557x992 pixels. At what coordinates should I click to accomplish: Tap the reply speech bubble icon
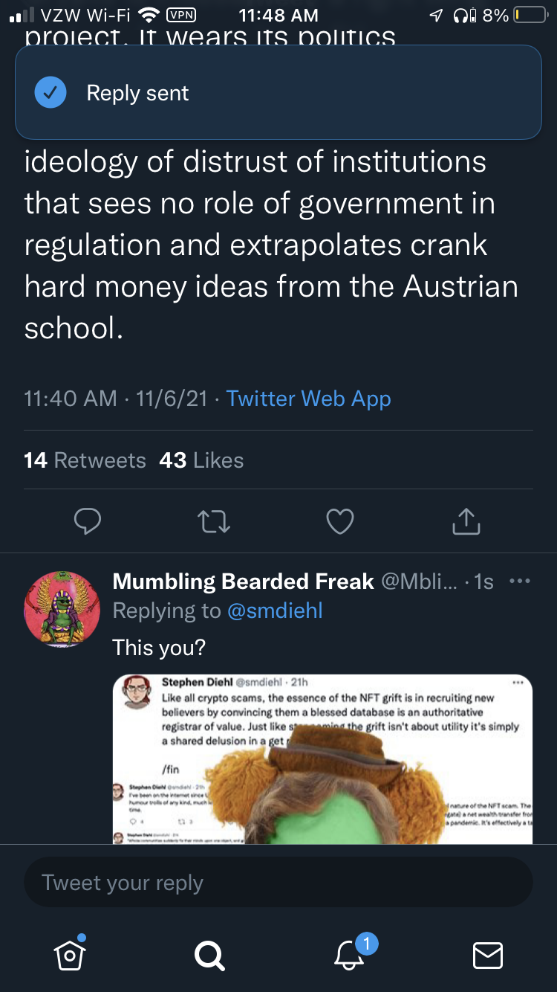88,521
